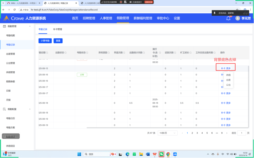Open the 10条/页 page size dropdown
254x158 pixels.
(167, 133)
